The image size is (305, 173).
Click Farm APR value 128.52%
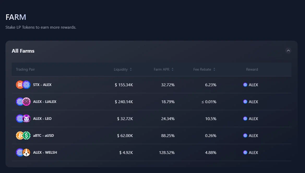click(x=167, y=153)
